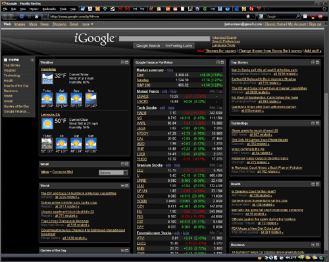This screenshot has height=262, width=329.
Task: Click the Firefox URL address bar
Action: (x=146, y=16)
